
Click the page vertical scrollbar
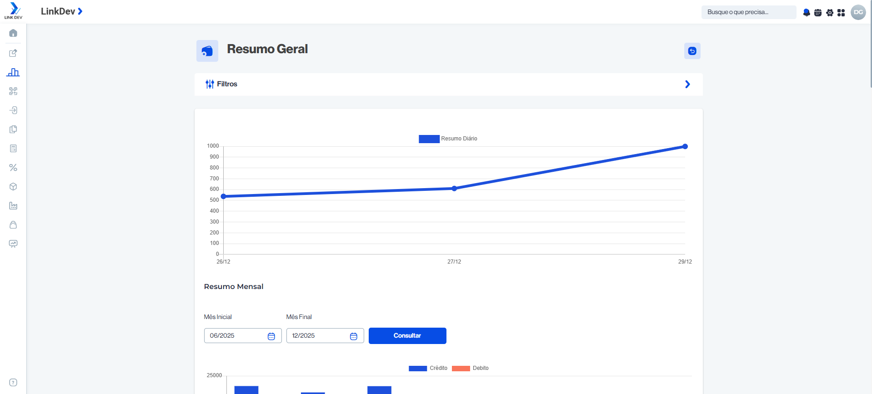coord(870,44)
